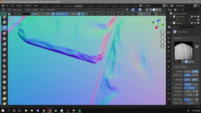Switch to the UV Editing workspace tab

point(90,6)
